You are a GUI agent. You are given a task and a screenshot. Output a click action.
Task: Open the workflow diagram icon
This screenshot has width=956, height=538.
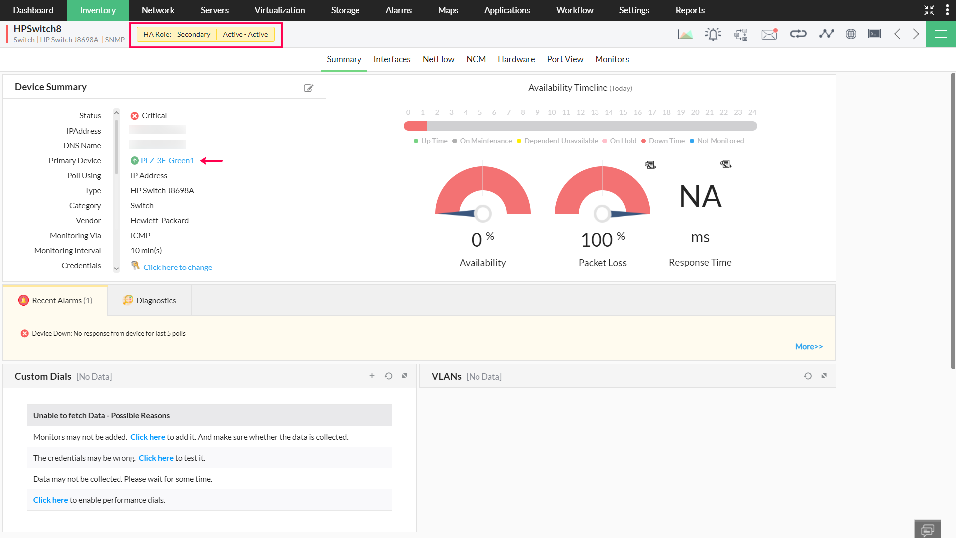741,34
